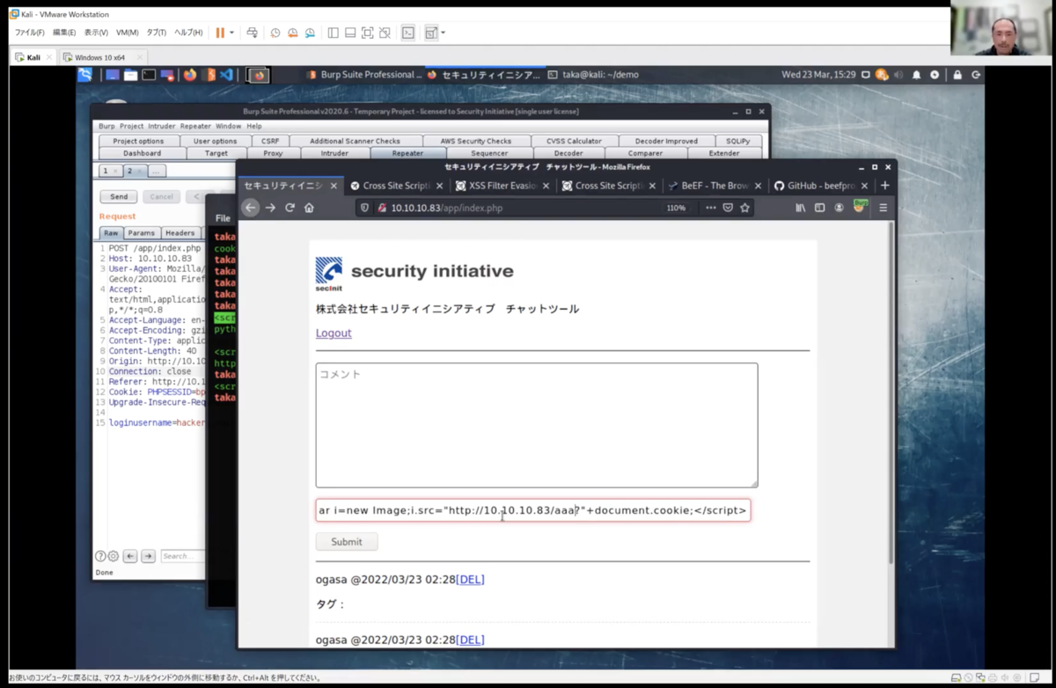1056x688 pixels.
Task: Click the VMware pause VM icon
Action: (220, 33)
